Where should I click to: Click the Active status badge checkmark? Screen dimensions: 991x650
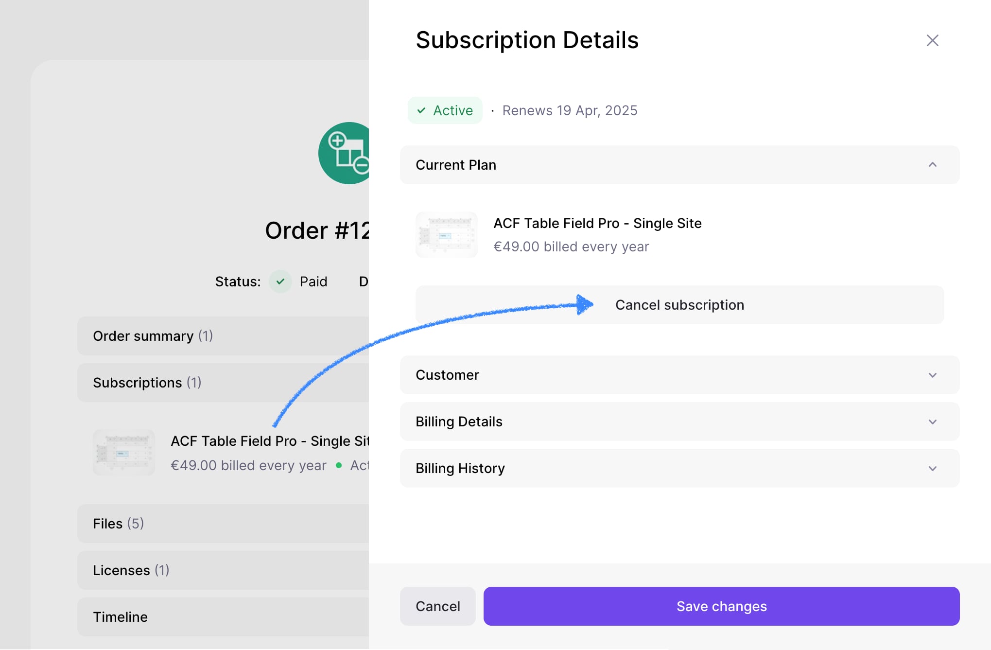[421, 111]
